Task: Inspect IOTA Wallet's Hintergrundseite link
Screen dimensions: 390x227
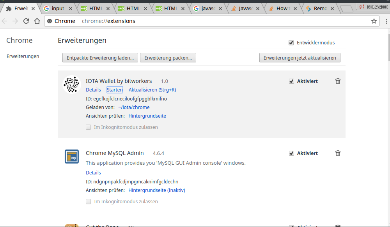Action: tap(147, 116)
